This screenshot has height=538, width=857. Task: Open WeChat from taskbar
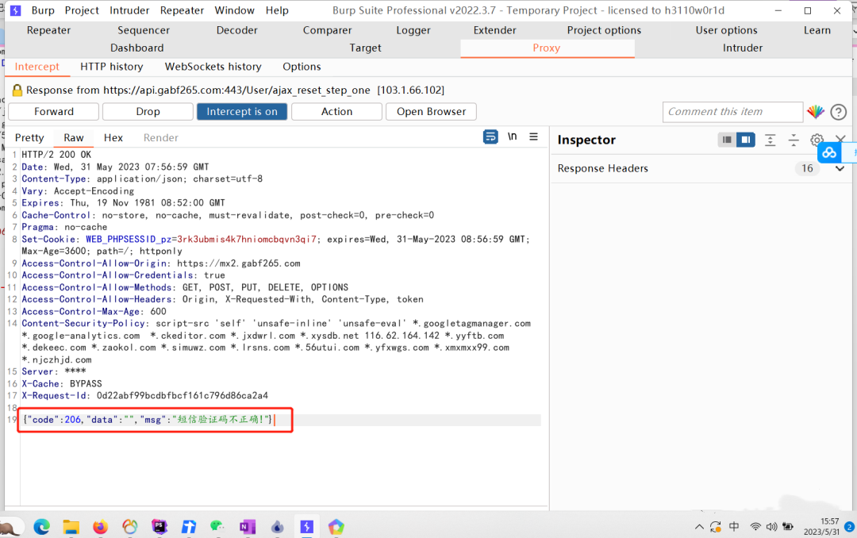click(217, 527)
